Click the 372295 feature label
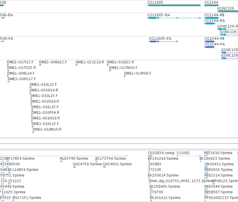Image resolution: width=238 pixels, height=202 pixels. click(154, 170)
